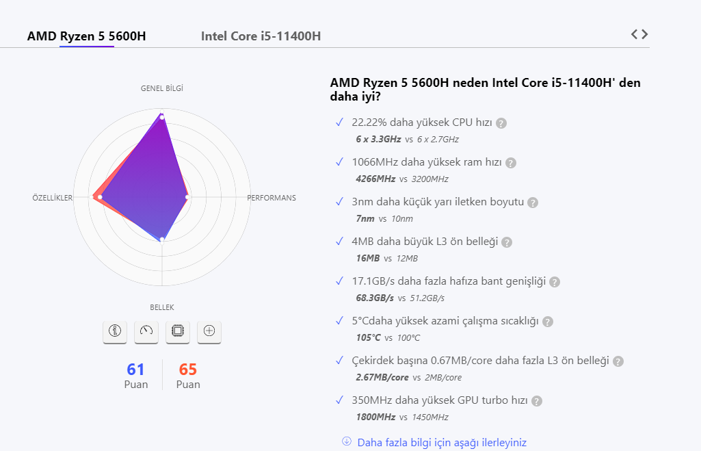This screenshot has width=701, height=451.
Task: Click the GENEL BİLGİ radar axis label
Action: click(x=162, y=88)
